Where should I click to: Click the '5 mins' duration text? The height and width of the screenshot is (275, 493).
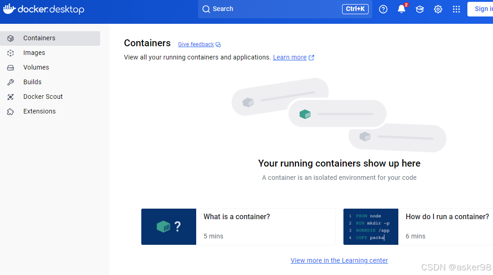coord(213,236)
